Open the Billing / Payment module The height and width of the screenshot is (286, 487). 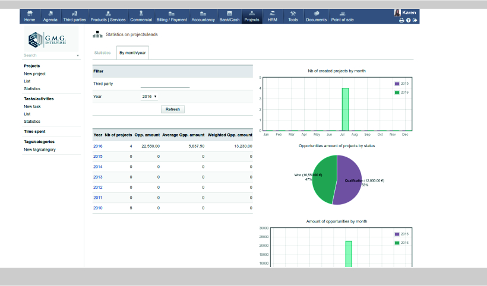click(172, 16)
